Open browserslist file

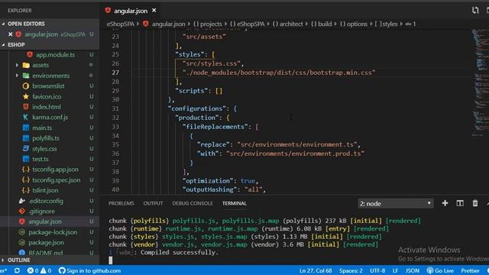pyautogui.click(x=48, y=86)
